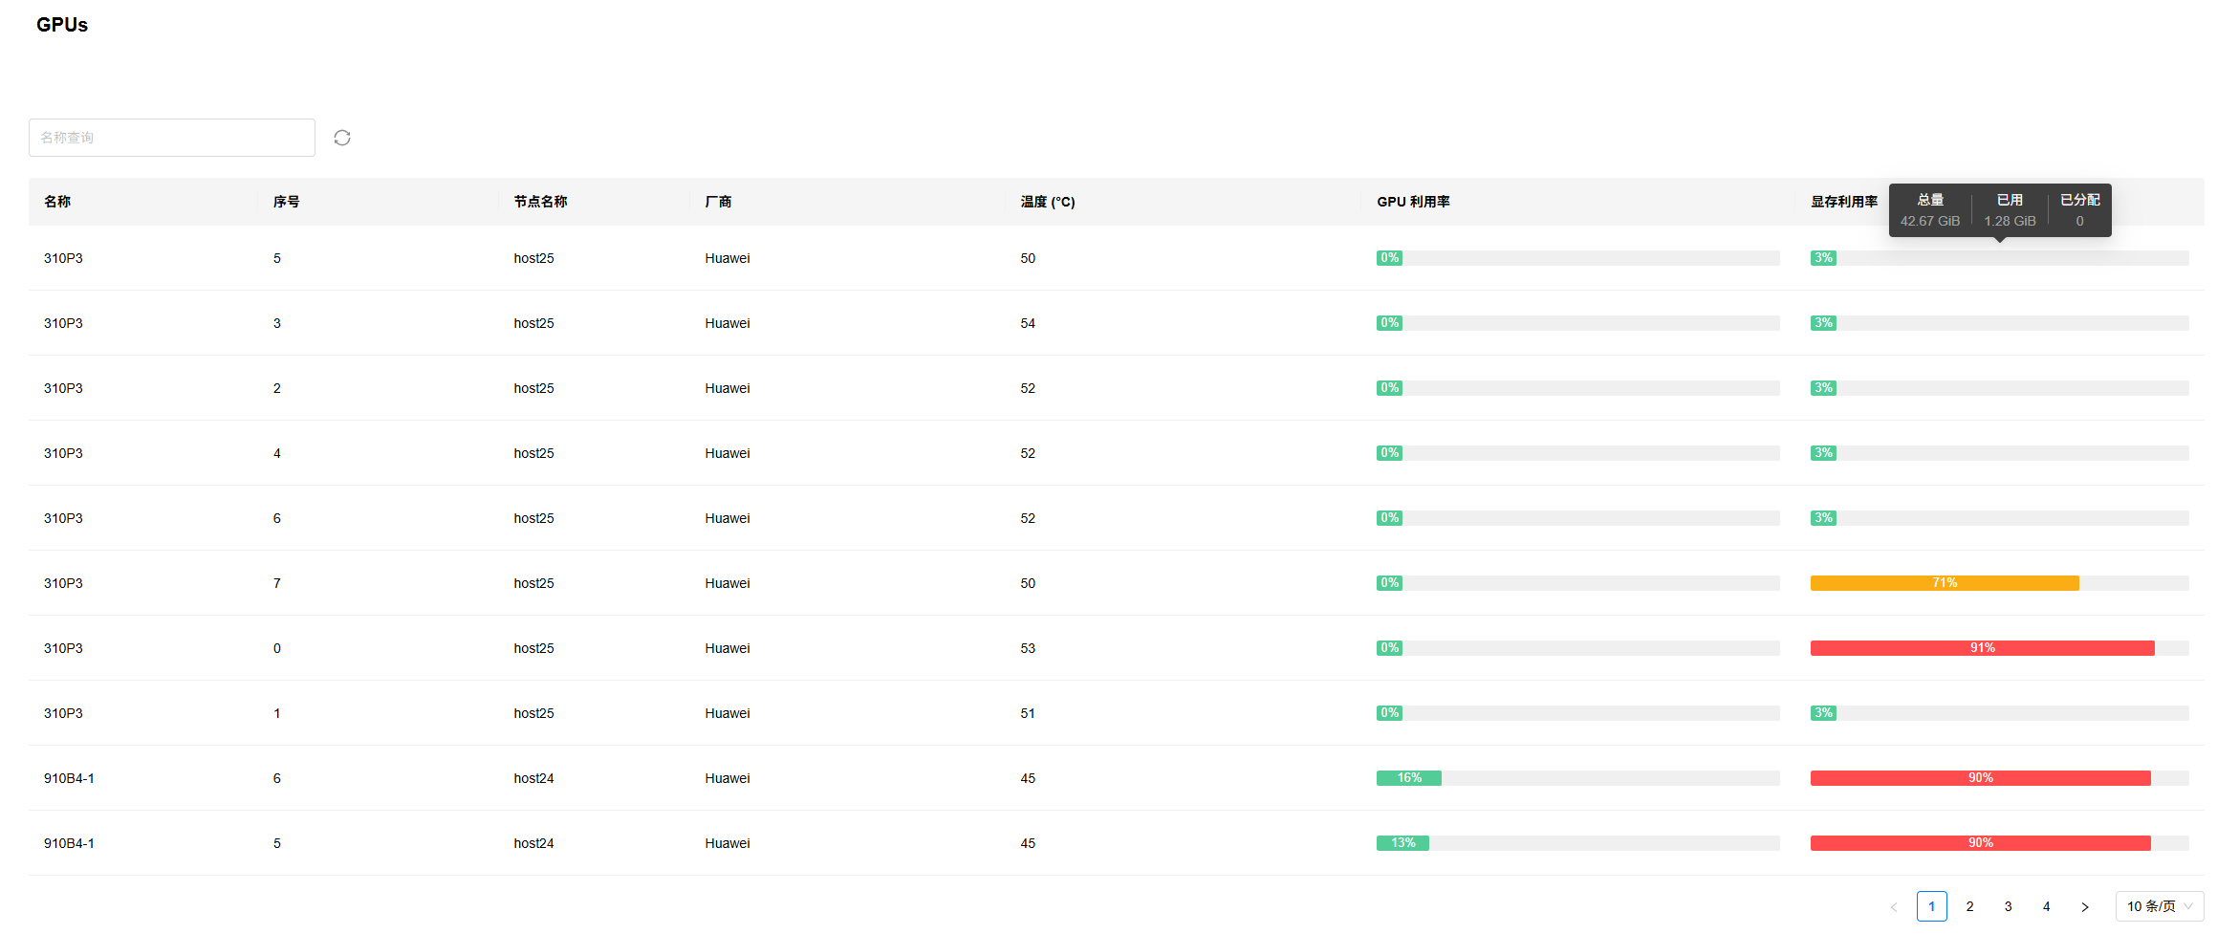Click the GPU 利用率 column header
Image resolution: width=2217 pixels, height=934 pixels.
coord(1413,202)
